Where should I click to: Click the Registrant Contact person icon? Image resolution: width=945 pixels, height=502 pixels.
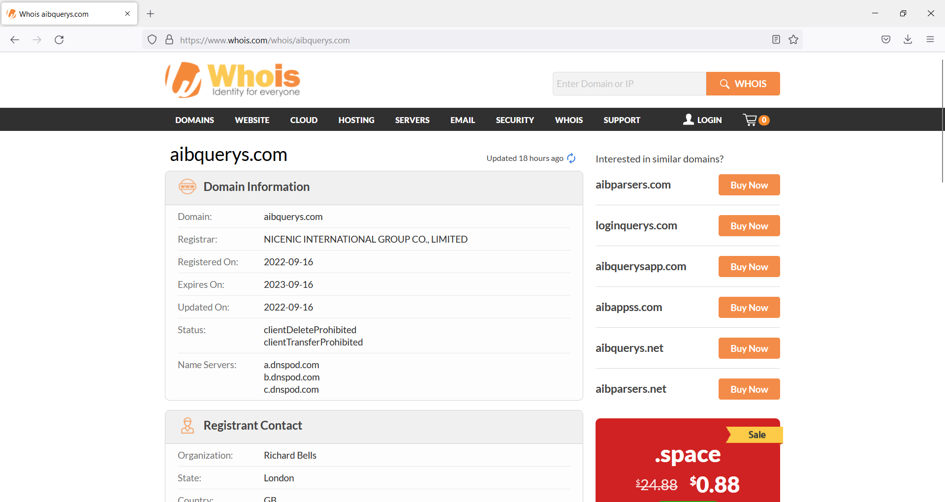pos(188,425)
